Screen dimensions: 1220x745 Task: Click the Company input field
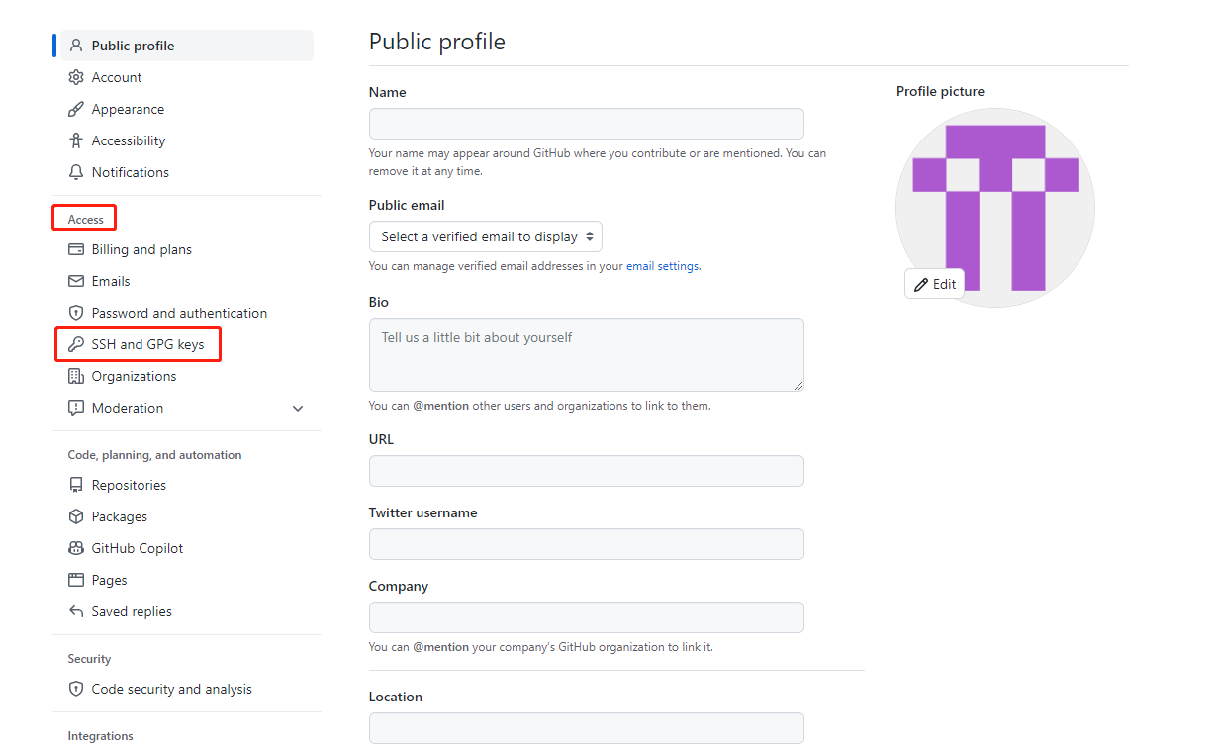pos(587,617)
